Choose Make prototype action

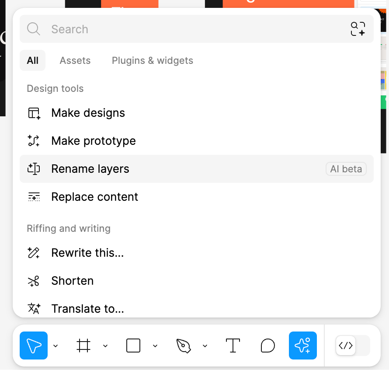197,141
